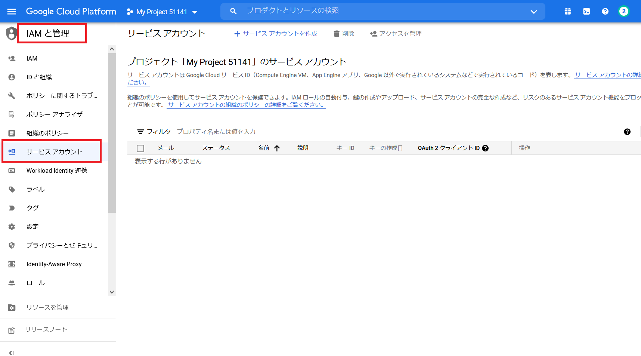
Task: Click the privacy and security shield icon
Action: 12,245
